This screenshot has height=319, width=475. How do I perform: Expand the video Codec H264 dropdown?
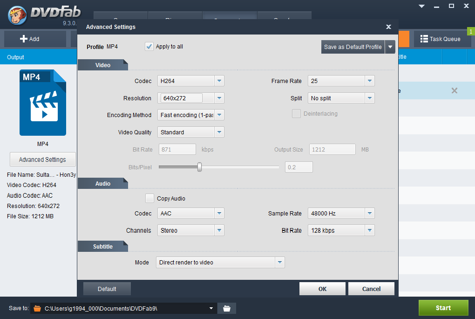click(x=219, y=81)
